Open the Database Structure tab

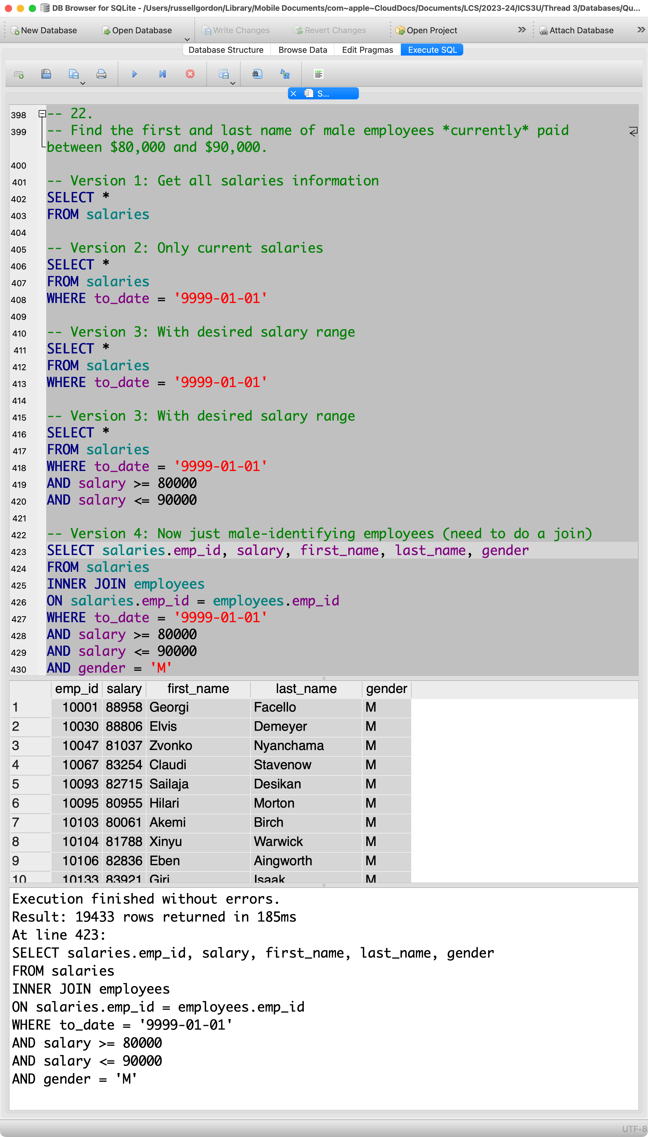pyautogui.click(x=226, y=50)
